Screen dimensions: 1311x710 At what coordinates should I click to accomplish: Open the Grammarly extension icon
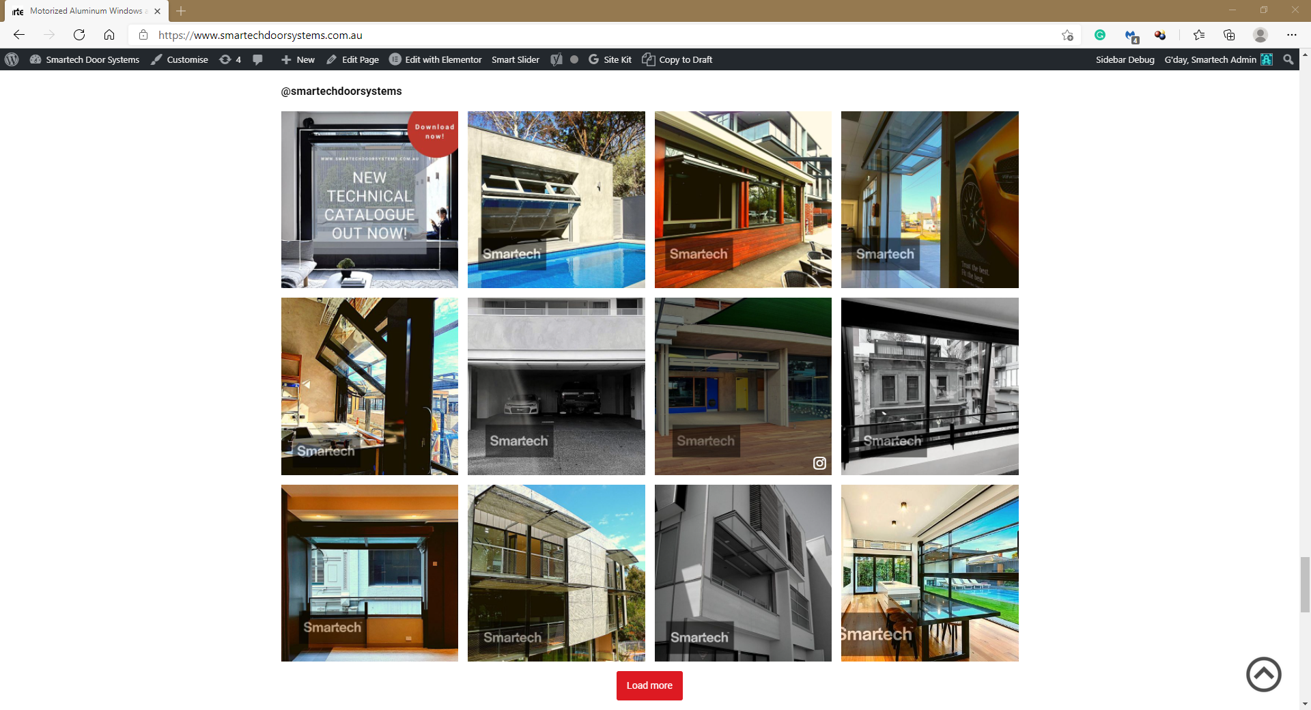tap(1100, 35)
